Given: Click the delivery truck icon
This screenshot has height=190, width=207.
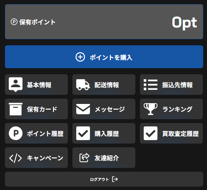Looking at the screenshot, I should coord(83,85).
